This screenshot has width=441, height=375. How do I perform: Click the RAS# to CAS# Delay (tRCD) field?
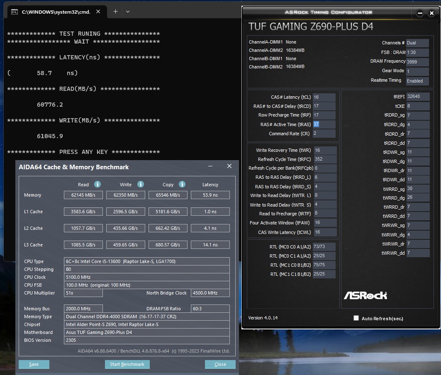[324, 106]
